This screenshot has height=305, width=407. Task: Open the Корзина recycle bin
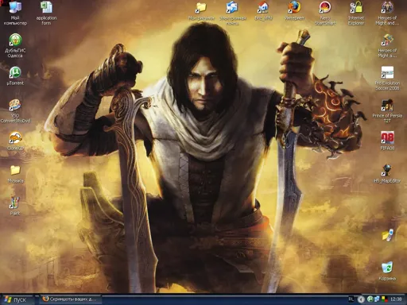[387, 271]
